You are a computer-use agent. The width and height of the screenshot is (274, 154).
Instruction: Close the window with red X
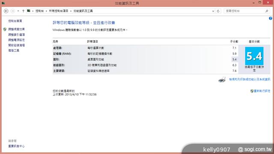268,3
